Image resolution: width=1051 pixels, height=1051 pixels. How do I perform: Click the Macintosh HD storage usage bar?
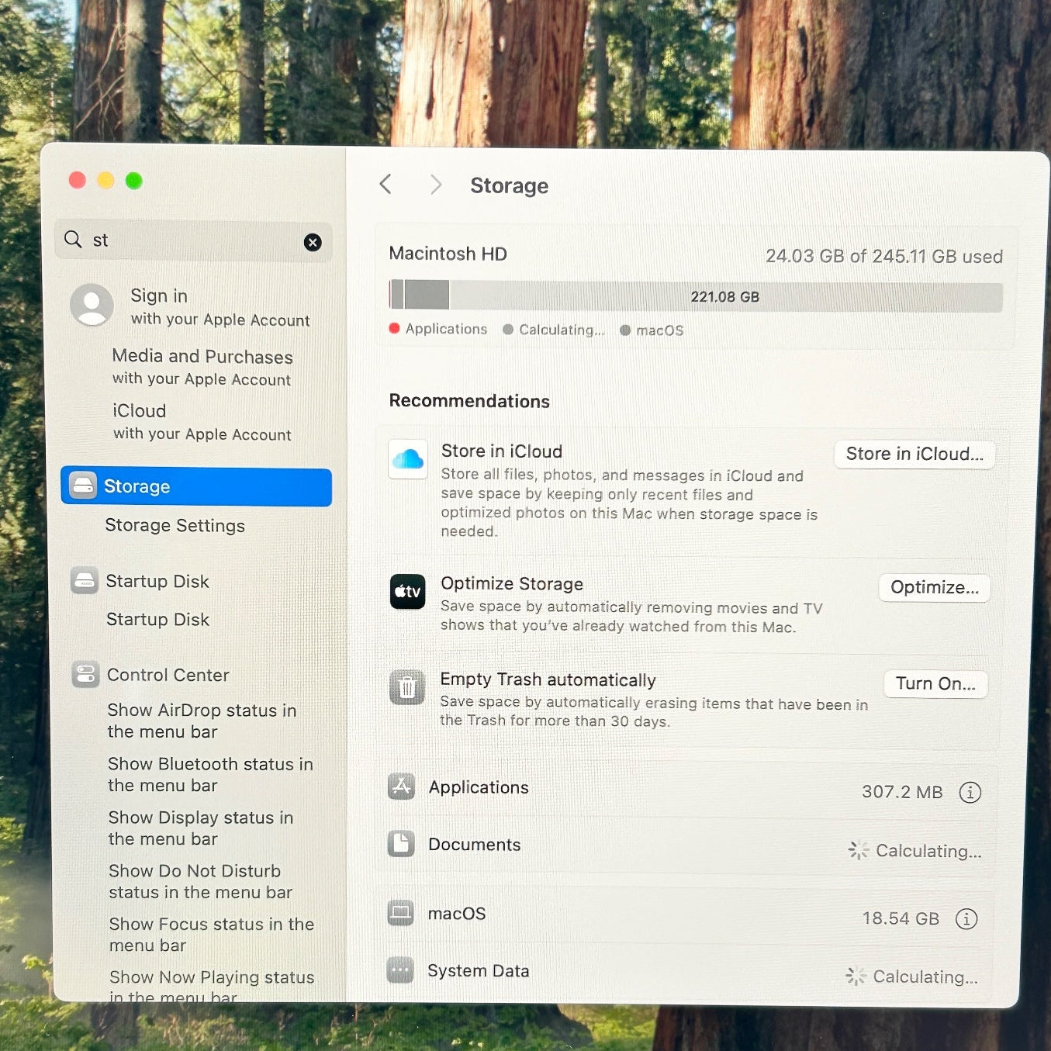695,296
